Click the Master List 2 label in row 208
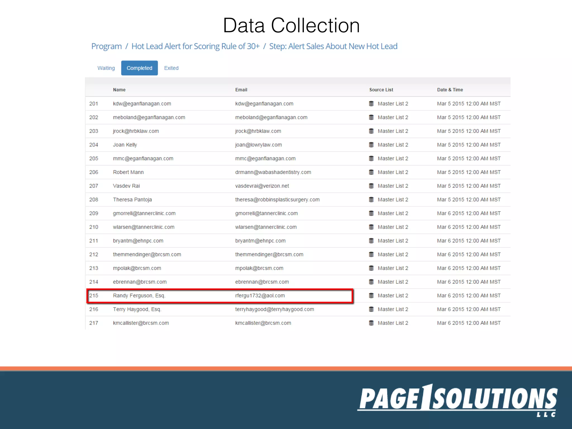 (393, 199)
